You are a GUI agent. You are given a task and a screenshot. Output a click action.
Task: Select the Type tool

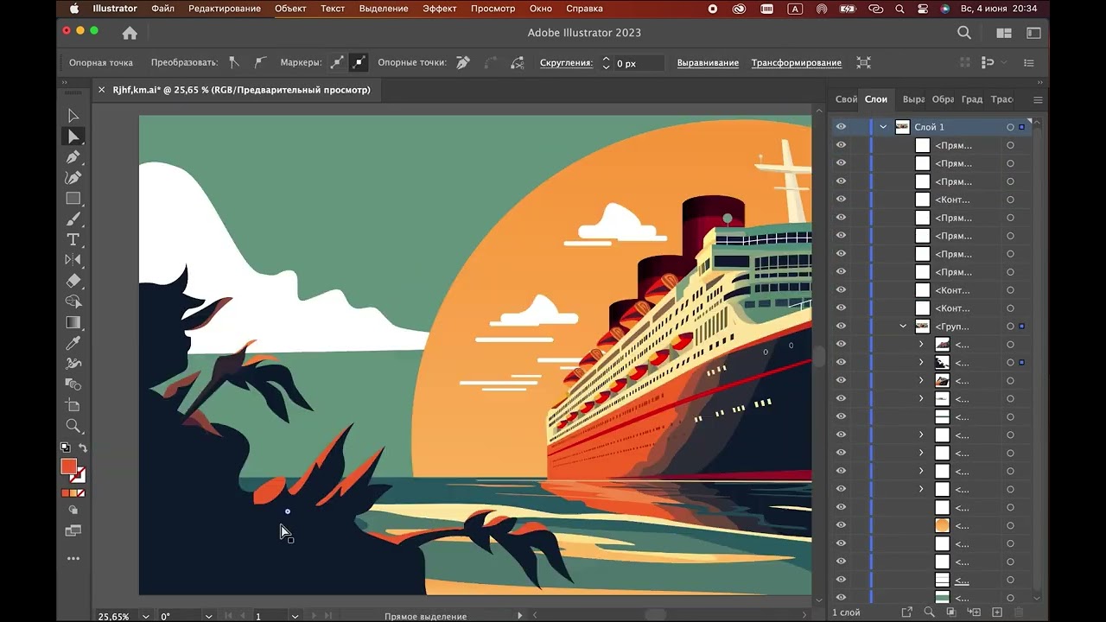point(73,240)
